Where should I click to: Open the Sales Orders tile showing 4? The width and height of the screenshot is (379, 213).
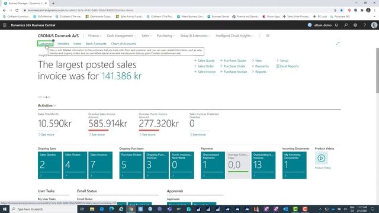coord(75,165)
